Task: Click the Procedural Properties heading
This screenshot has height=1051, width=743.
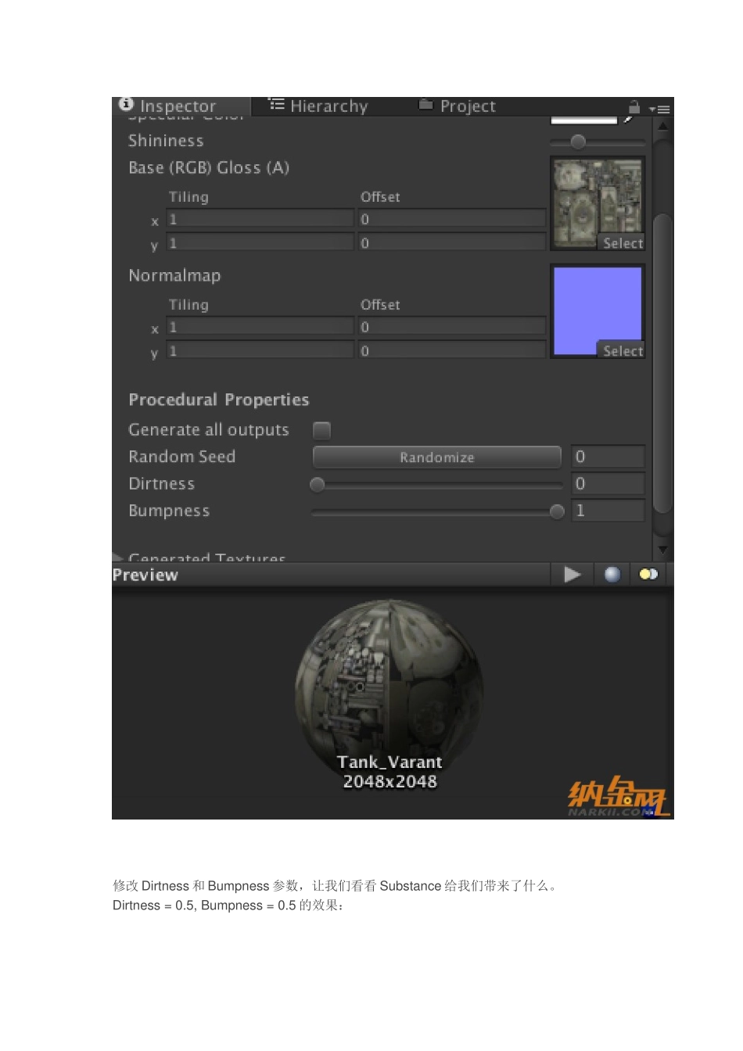Action: point(219,400)
